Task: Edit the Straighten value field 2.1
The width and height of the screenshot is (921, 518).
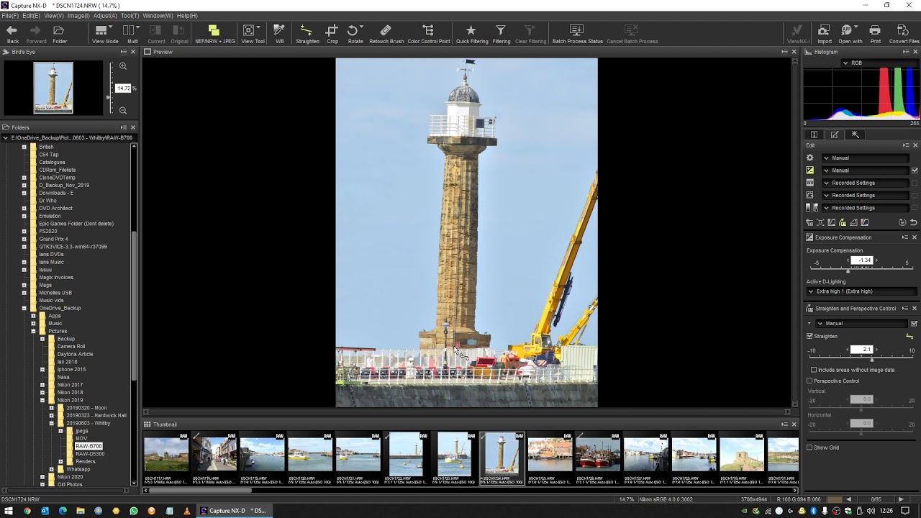Action: (x=862, y=350)
